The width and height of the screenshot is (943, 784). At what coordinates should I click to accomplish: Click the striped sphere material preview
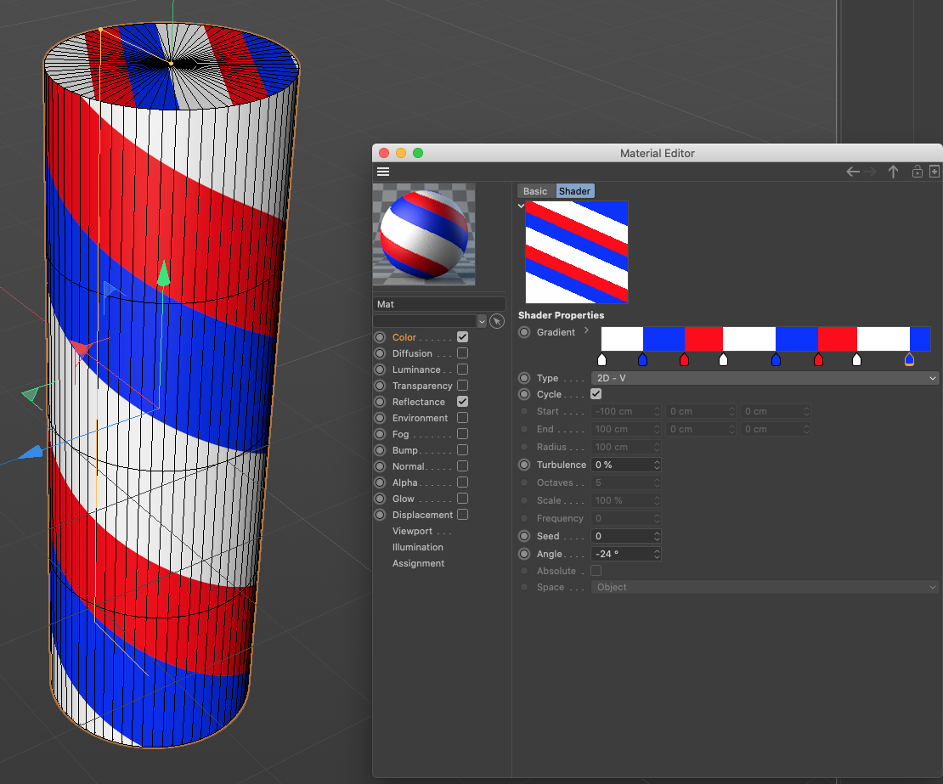[424, 234]
